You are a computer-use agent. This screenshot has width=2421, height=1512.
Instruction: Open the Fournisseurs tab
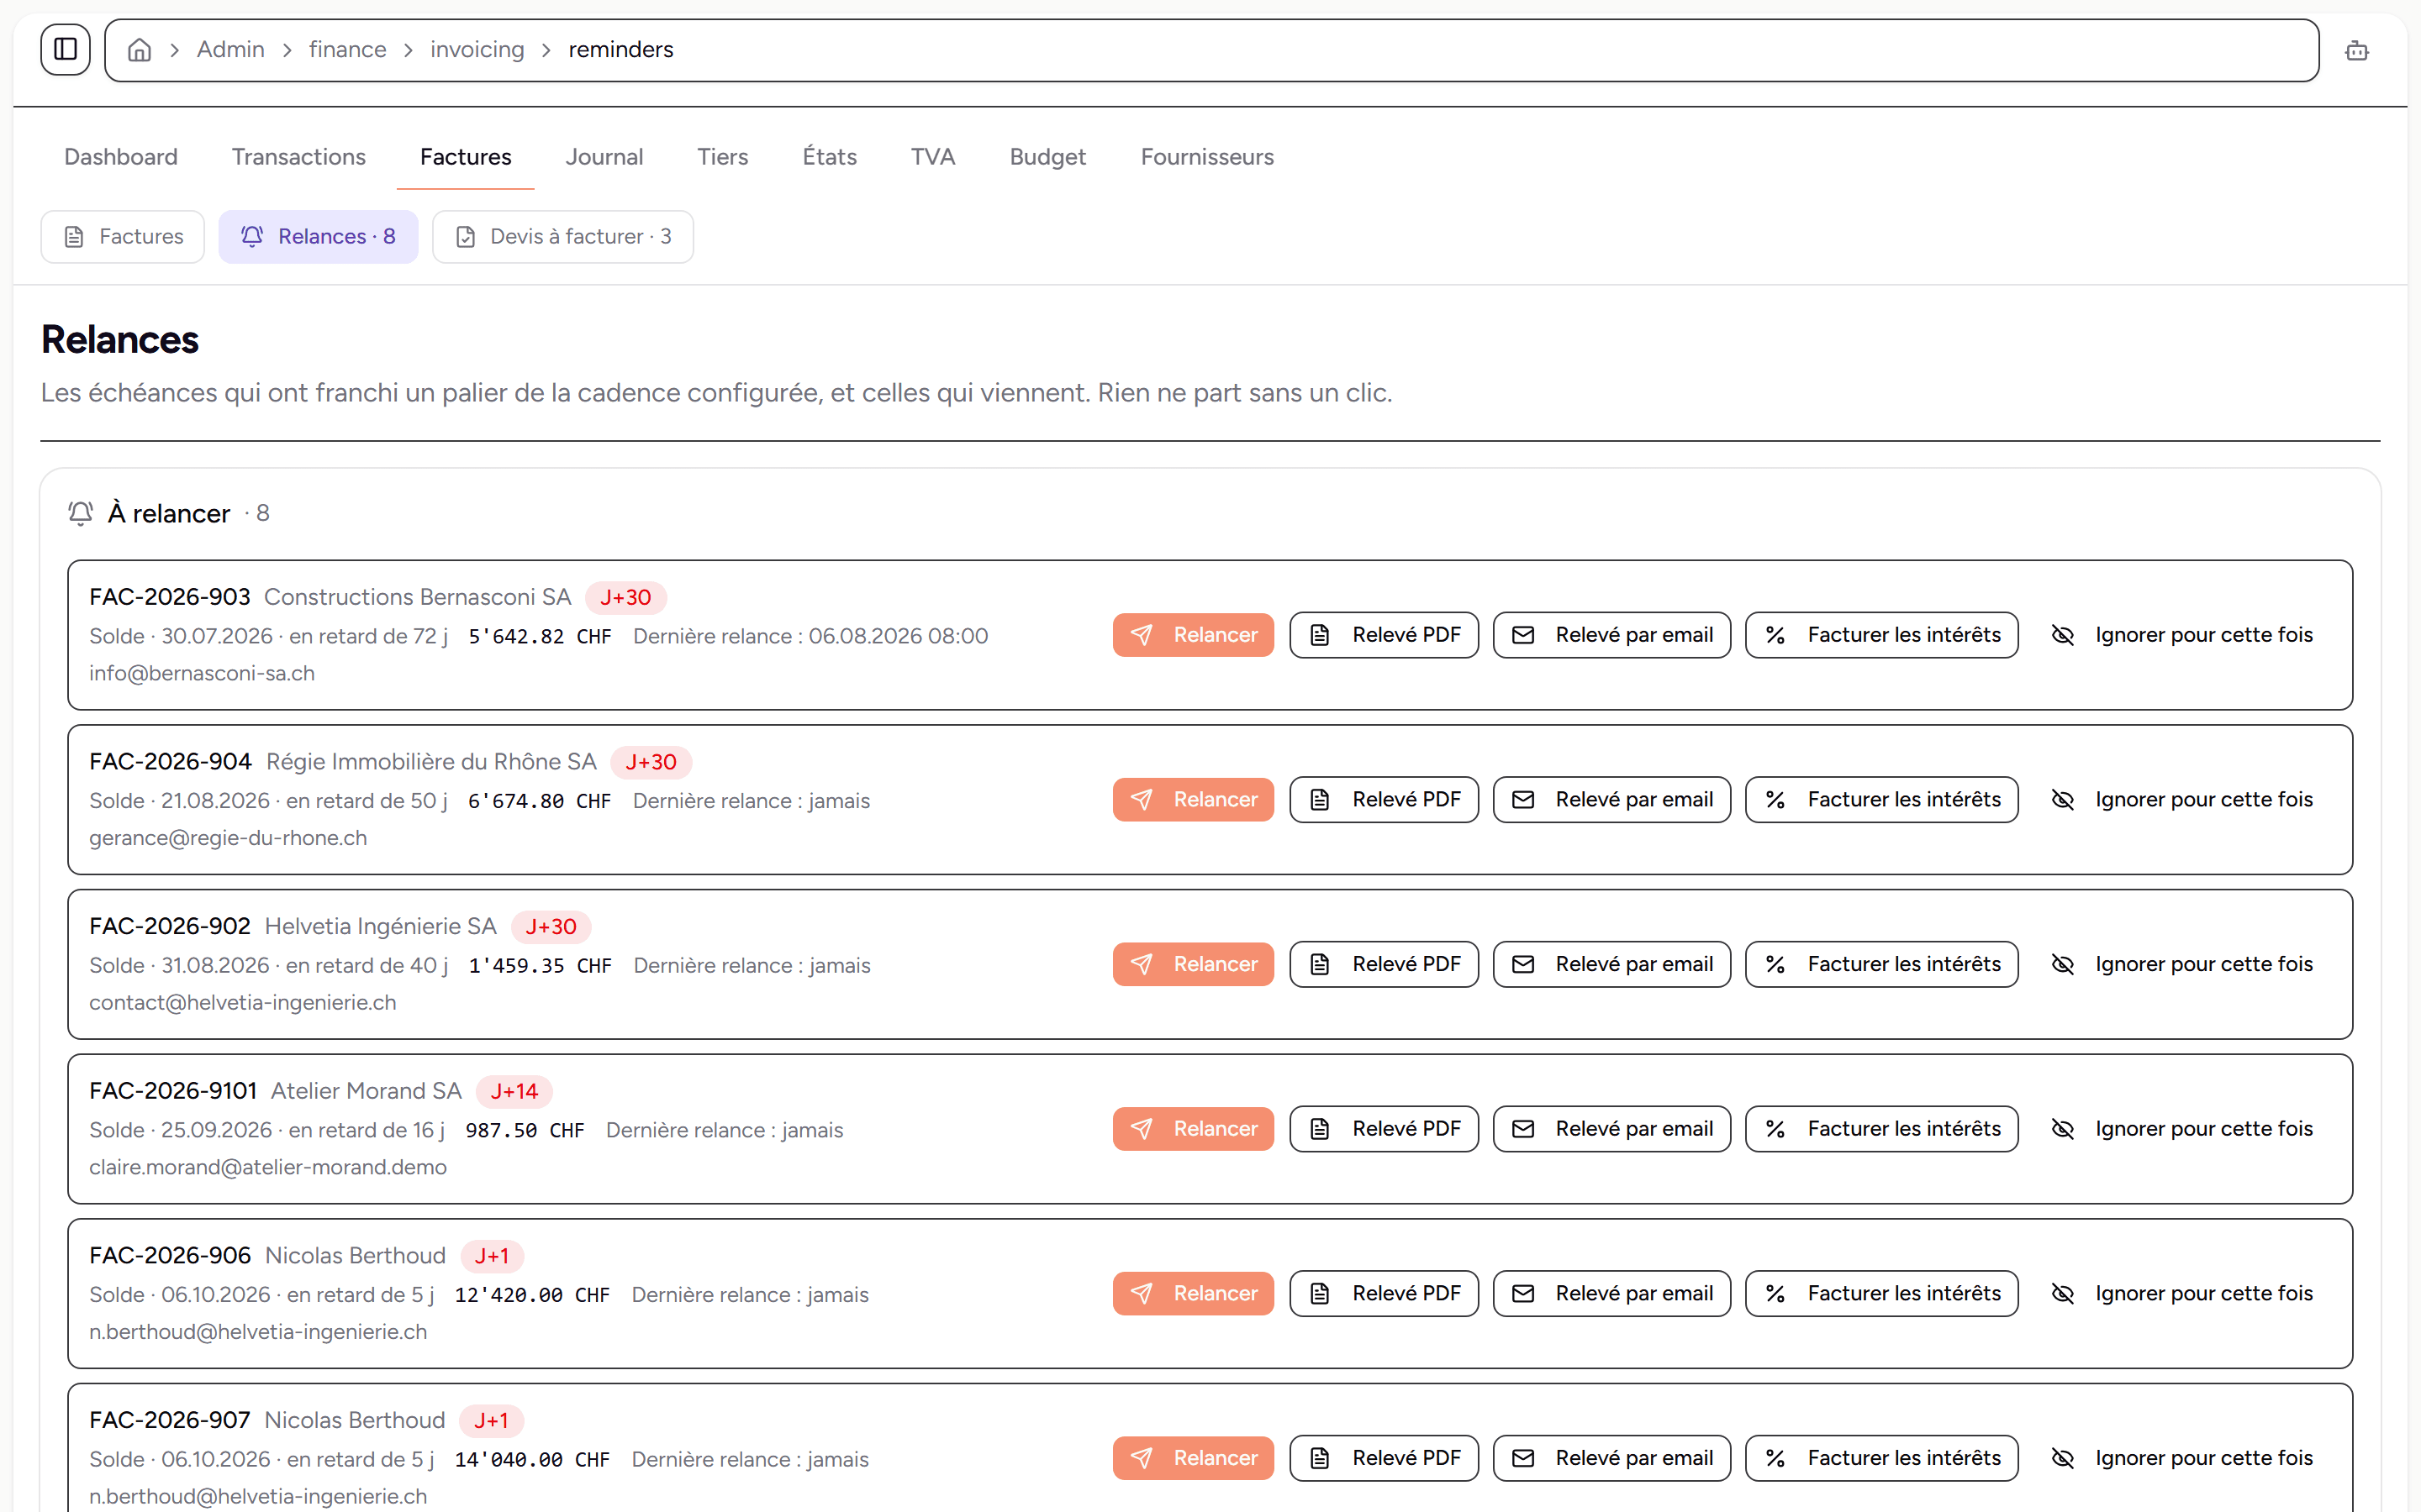point(1206,157)
